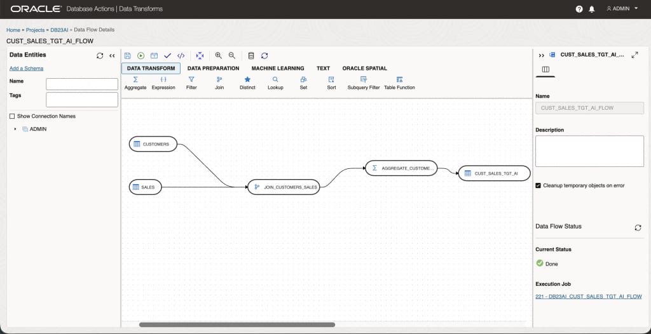Open the General properties tab icon

point(545,70)
